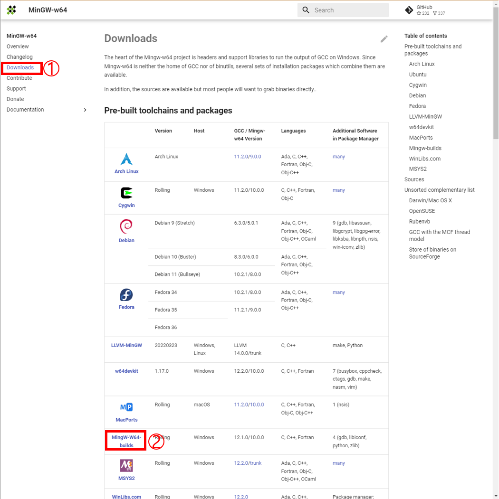Jump to Ubuntu in table of contents

point(417,75)
